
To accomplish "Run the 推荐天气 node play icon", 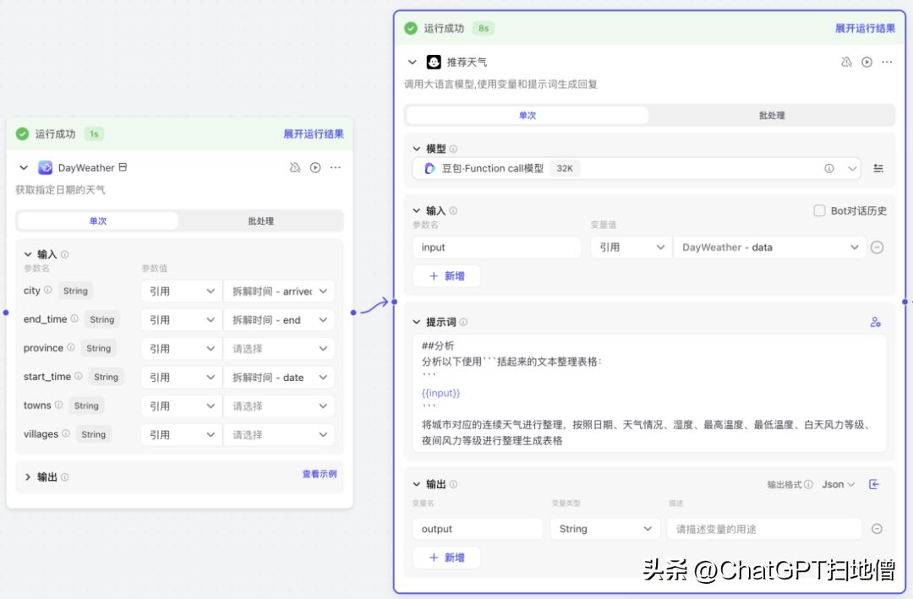I will 867,62.
